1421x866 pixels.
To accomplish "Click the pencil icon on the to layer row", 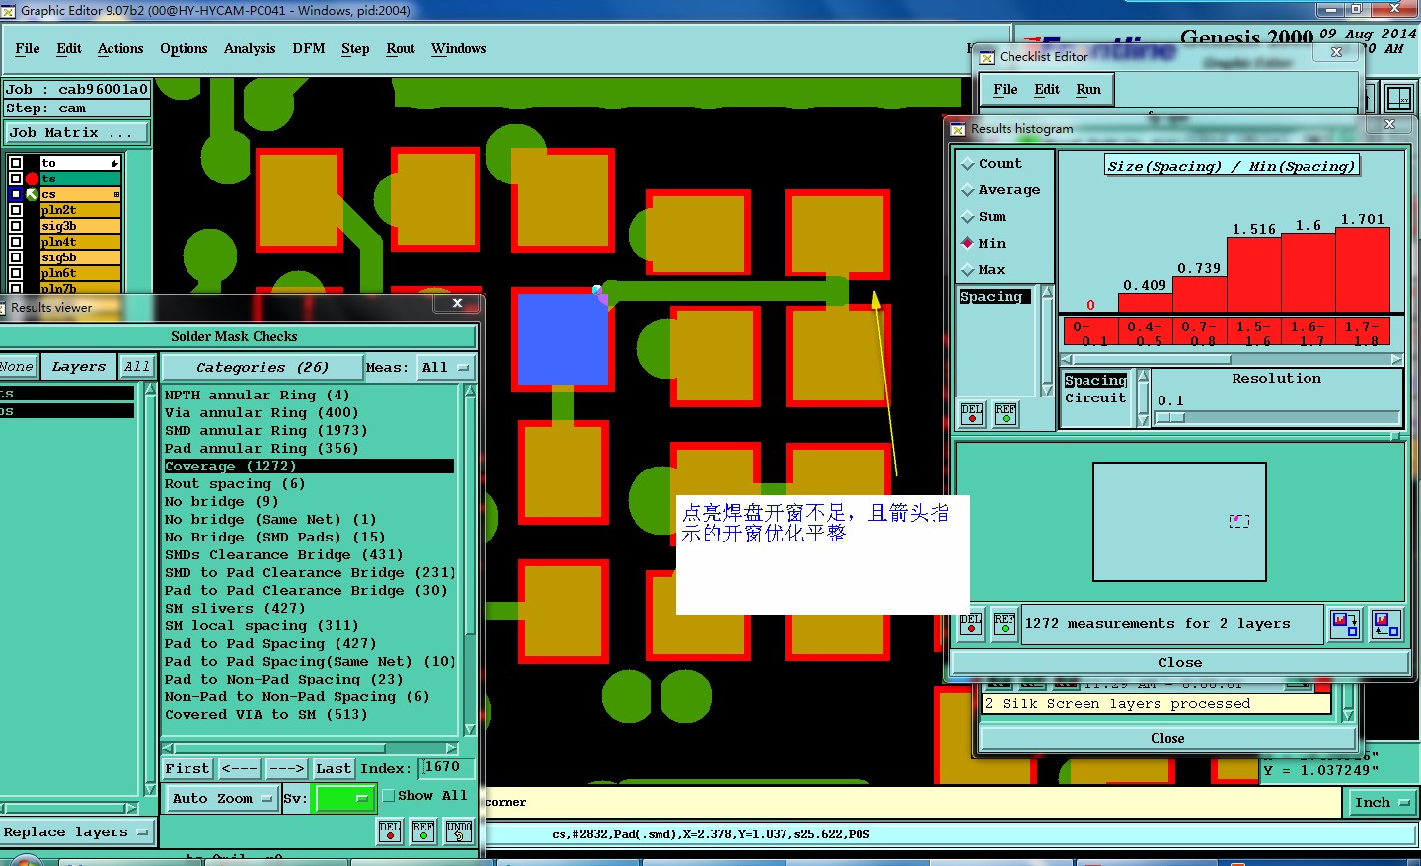I will 114,163.
